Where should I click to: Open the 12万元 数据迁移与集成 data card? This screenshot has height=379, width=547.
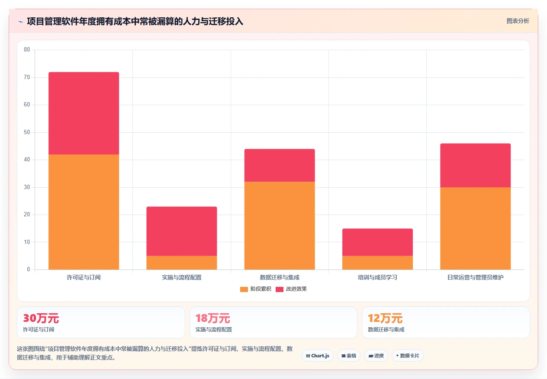click(446, 322)
